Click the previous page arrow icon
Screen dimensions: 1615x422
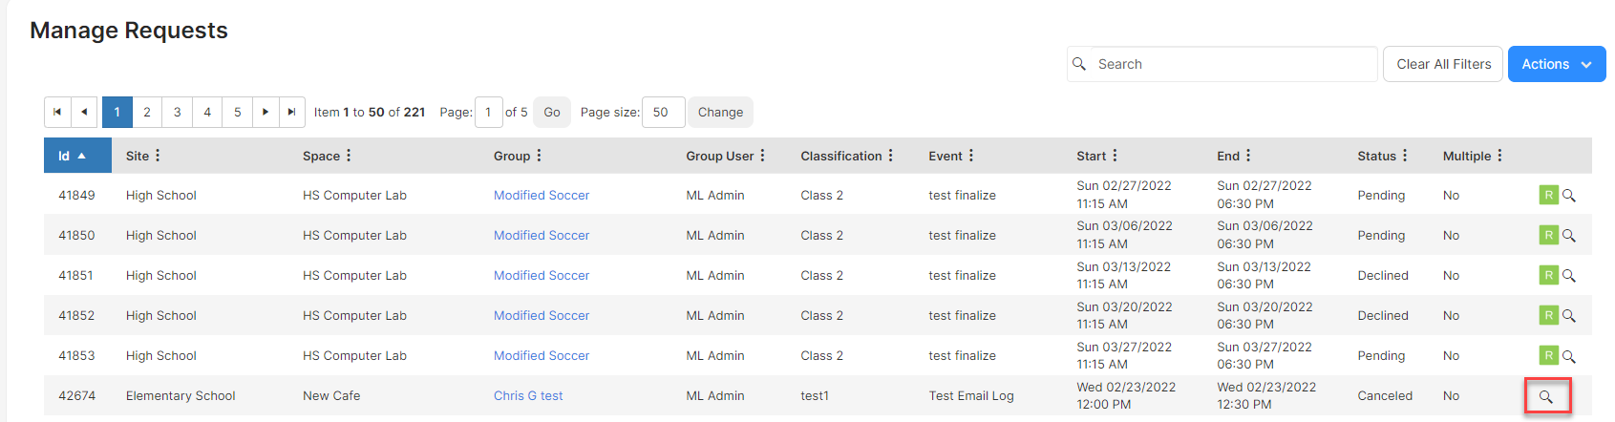click(84, 112)
